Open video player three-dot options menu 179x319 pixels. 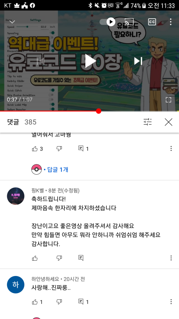(x=171, y=22)
